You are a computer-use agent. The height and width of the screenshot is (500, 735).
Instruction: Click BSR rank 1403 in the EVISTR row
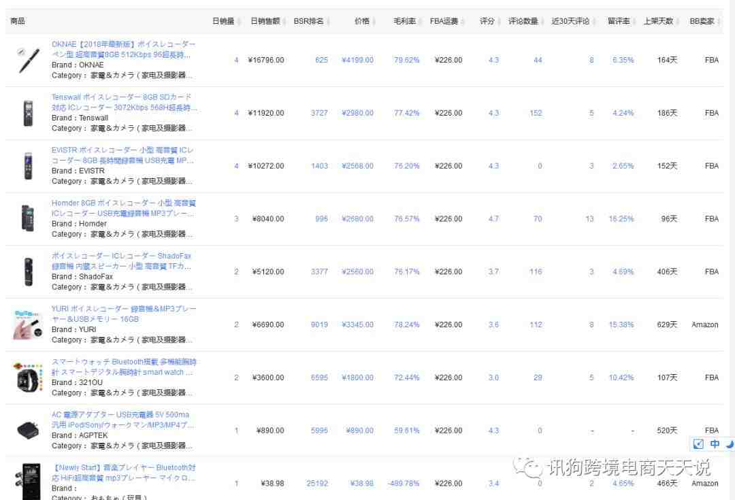319,166
